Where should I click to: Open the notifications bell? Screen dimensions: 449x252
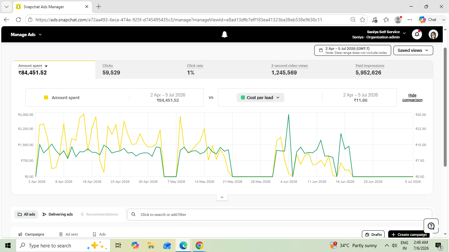(x=417, y=34)
